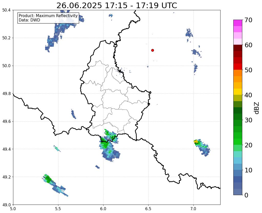The image size is (262, 213).
Task: Click the latitude axis label 50.2
Action: pyautogui.click(x=6, y=38)
